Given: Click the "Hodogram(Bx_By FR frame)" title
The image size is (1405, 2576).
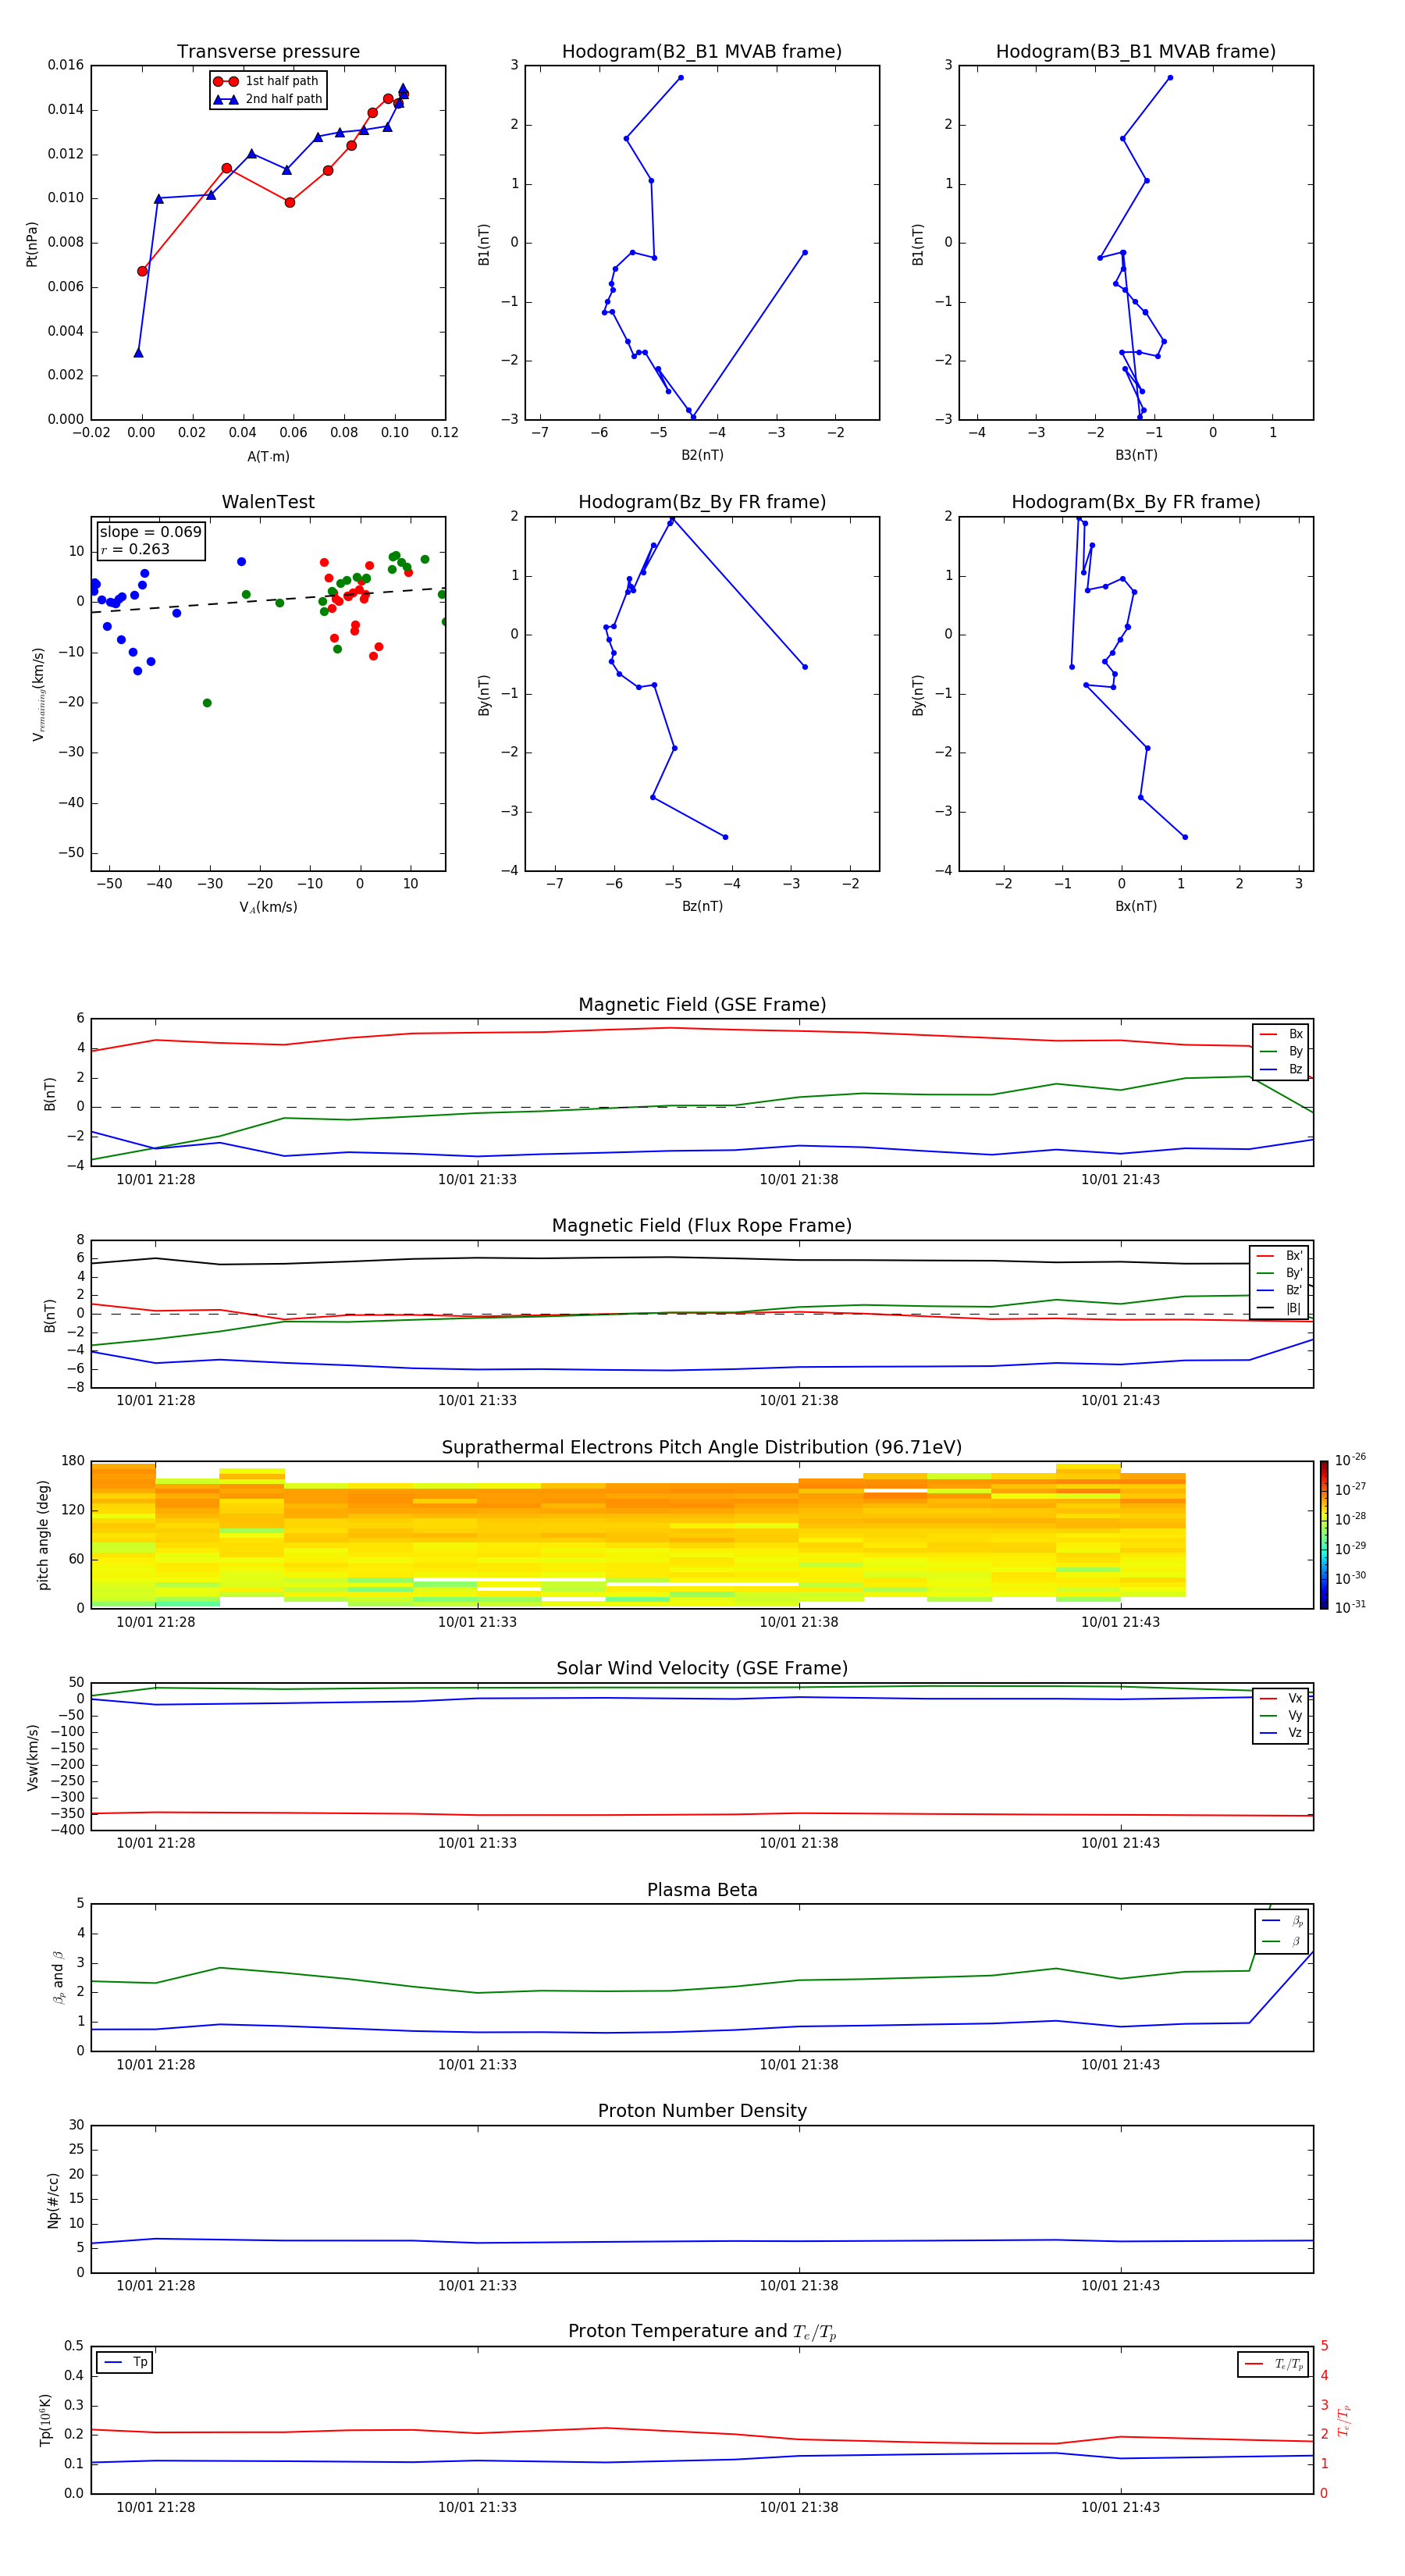Looking at the screenshot, I should click(x=1136, y=502).
